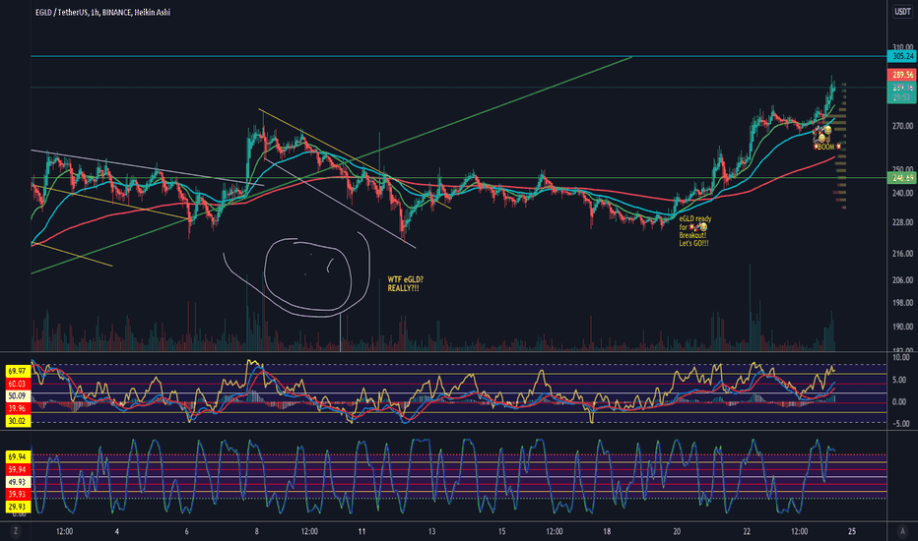The height and width of the screenshot is (541, 918).
Task: Select the 69.94 oscillator level label
Action: pos(18,456)
